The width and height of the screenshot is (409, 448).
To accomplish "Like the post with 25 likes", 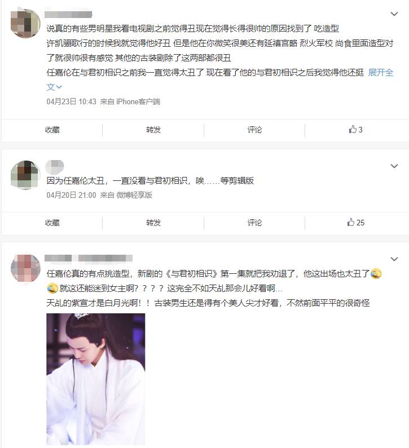I will click(355, 223).
